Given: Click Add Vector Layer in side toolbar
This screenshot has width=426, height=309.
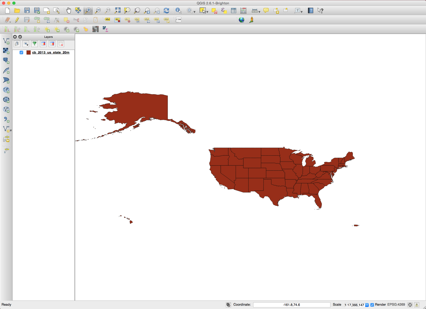Looking at the screenshot, I should click(x=6, y=41).
